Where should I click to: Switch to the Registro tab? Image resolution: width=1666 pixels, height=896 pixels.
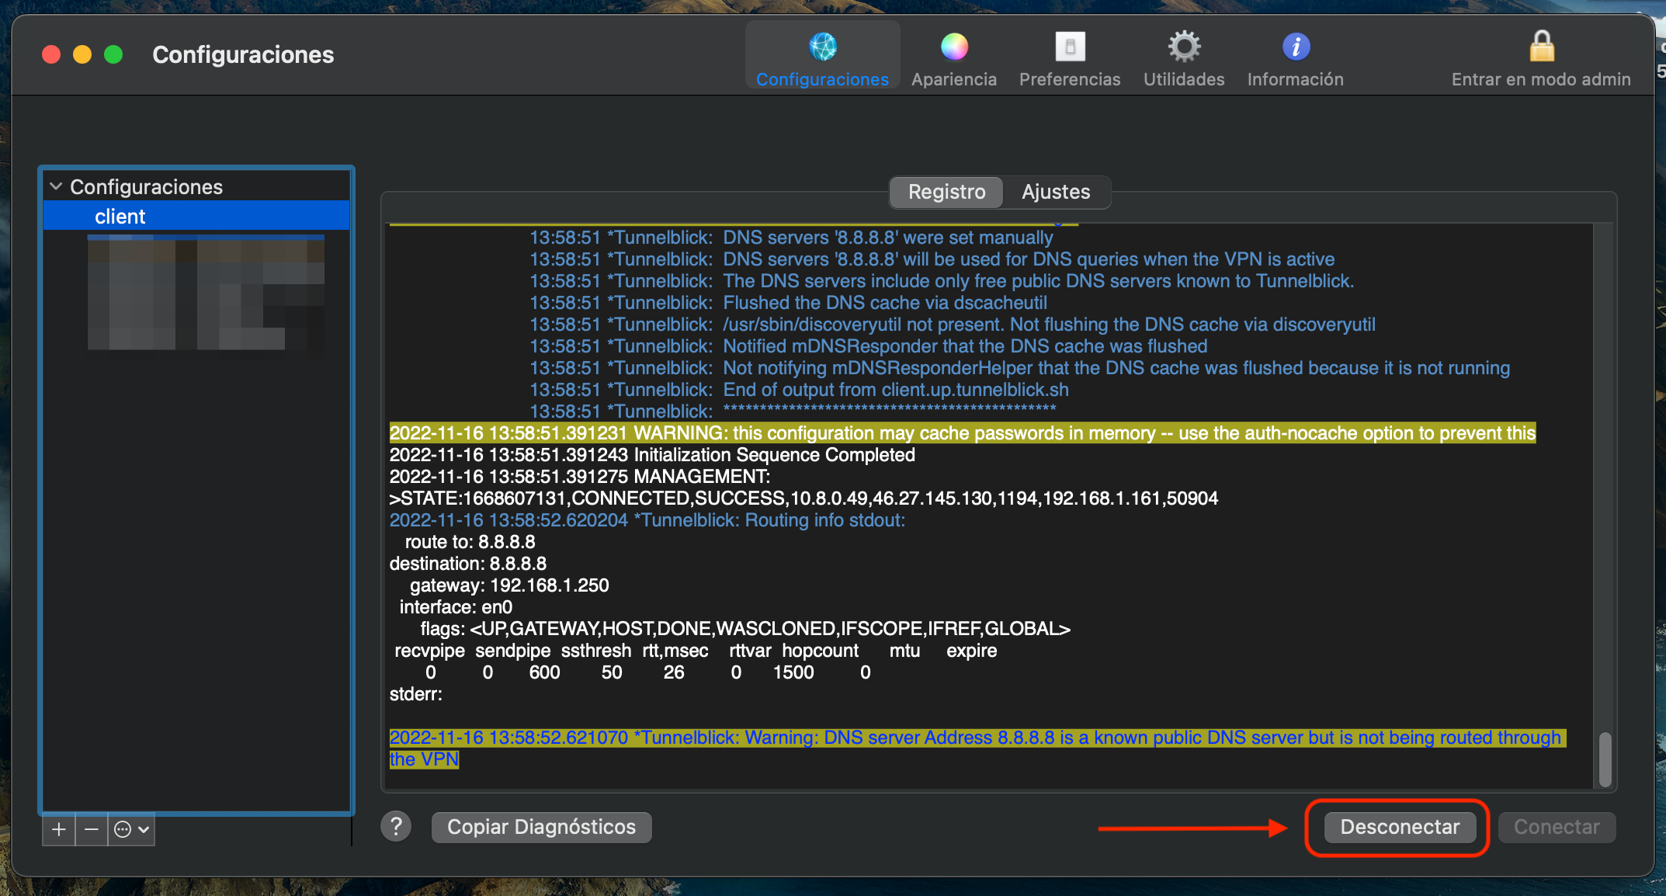[x=946, y=192]
